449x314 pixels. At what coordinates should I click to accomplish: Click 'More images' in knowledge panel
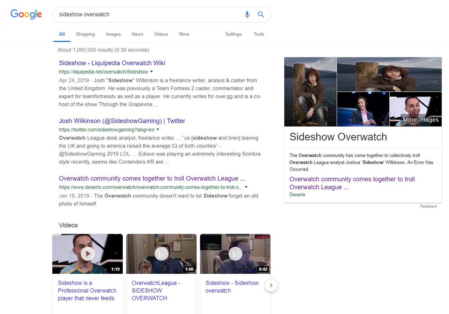tap(421, 120)
